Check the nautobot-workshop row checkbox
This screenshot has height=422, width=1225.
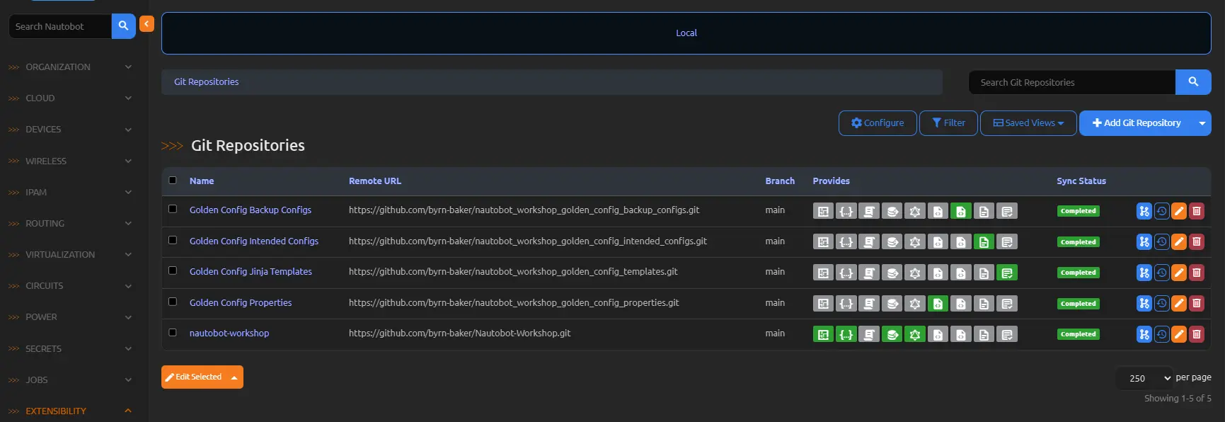pos(173,332)
